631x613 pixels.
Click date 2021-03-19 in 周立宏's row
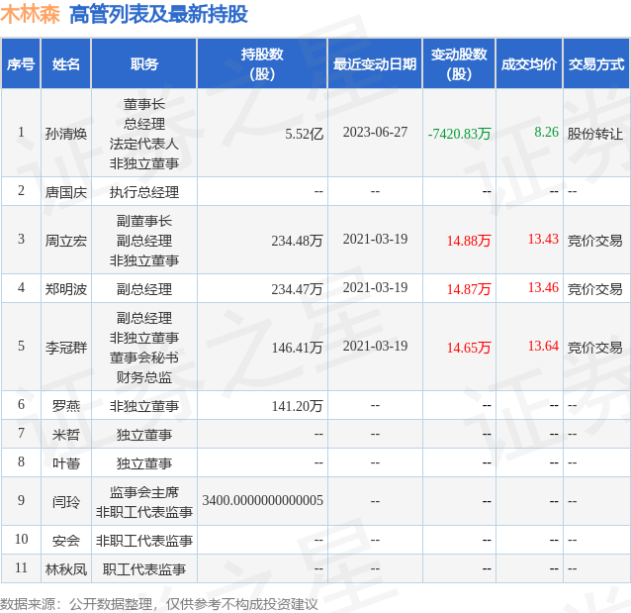375,239
